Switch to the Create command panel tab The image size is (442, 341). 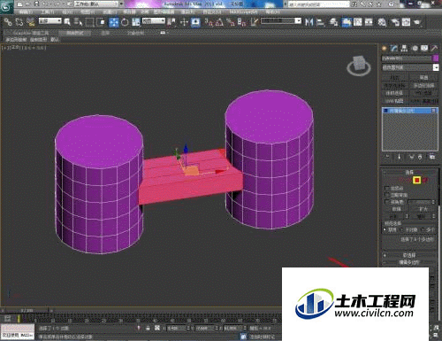coord(385,49)
